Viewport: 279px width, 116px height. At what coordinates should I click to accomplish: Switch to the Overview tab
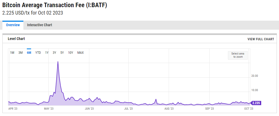13,25
